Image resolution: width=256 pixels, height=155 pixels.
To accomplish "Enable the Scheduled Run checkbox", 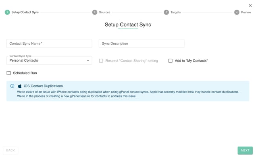I will pos(8,73).
